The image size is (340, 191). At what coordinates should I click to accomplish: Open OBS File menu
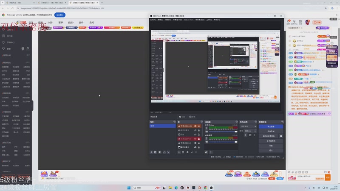coord(153,20)
